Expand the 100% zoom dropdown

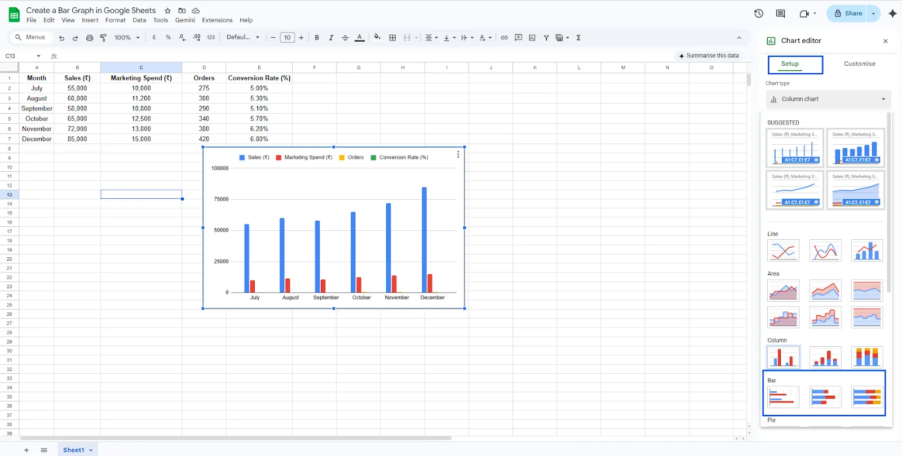point(127,38)
